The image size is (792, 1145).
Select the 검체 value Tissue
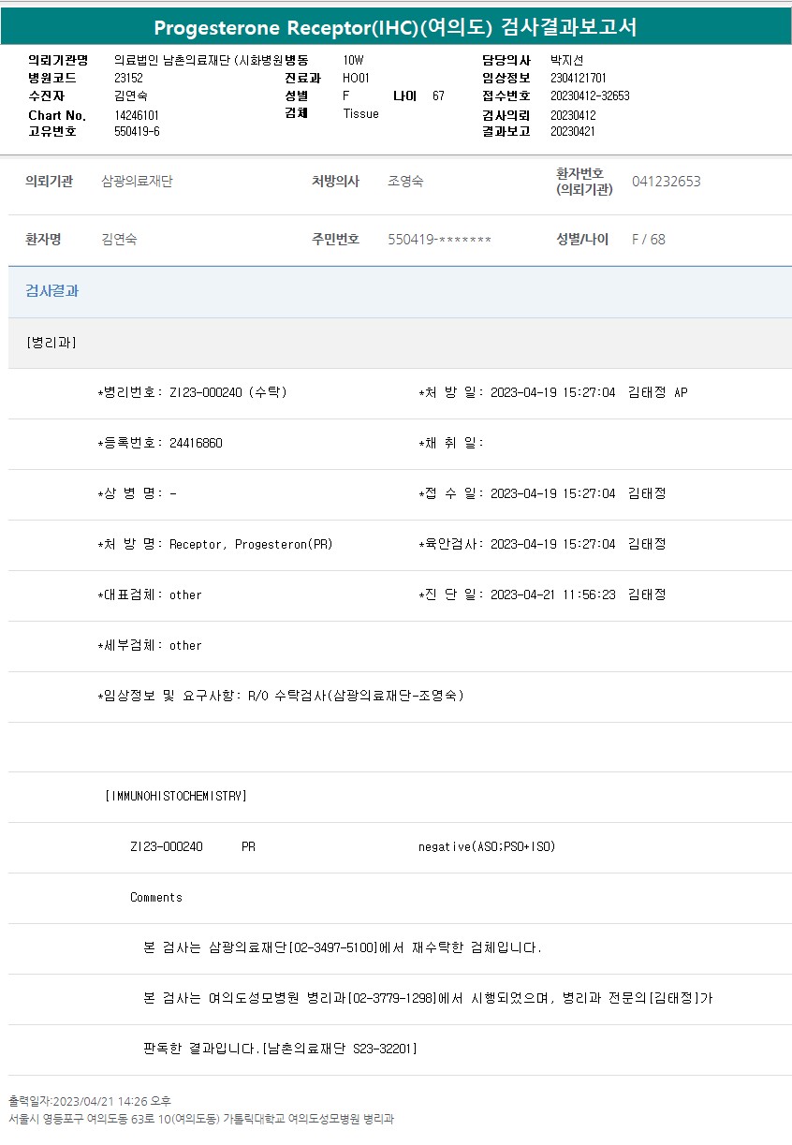point(360,113)
